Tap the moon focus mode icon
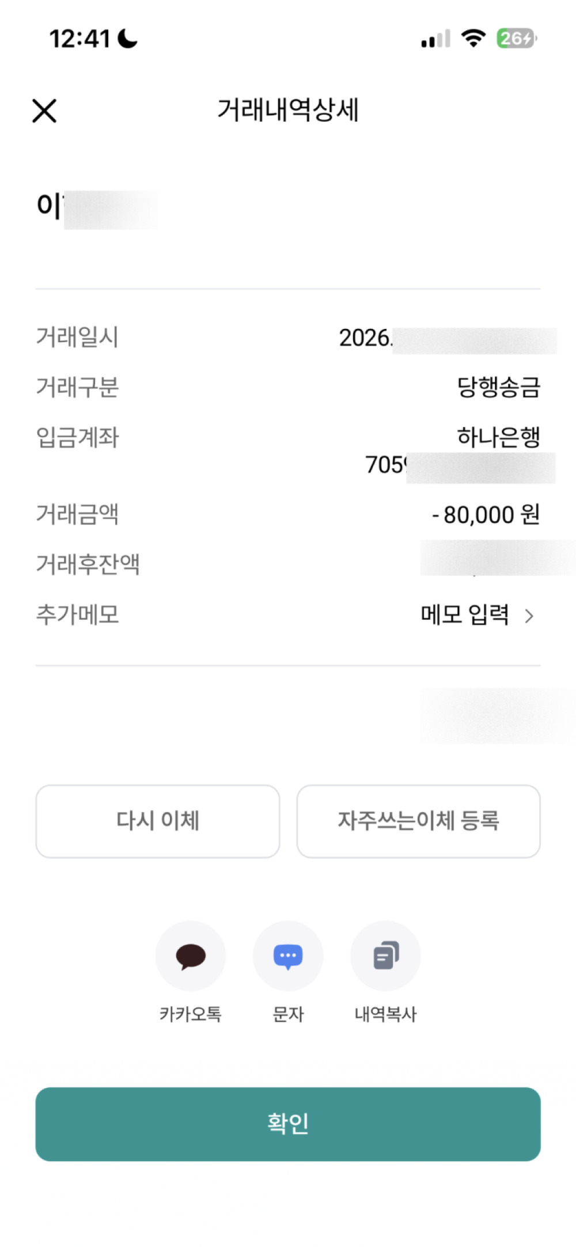 click(x=127, y=39)
